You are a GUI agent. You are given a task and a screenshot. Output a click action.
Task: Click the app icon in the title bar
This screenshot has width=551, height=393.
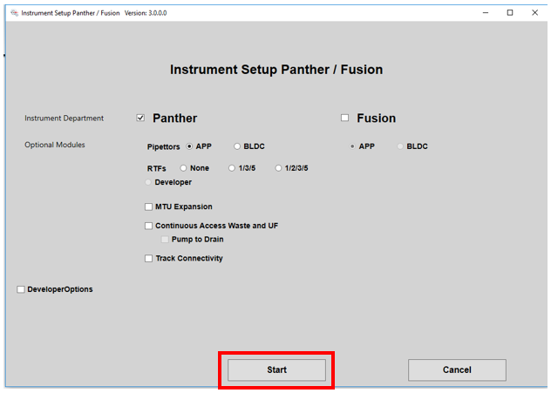[13, 13]
